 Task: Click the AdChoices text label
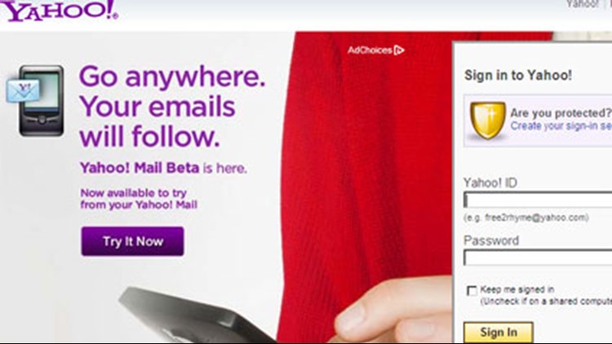[x=370, y=51]
